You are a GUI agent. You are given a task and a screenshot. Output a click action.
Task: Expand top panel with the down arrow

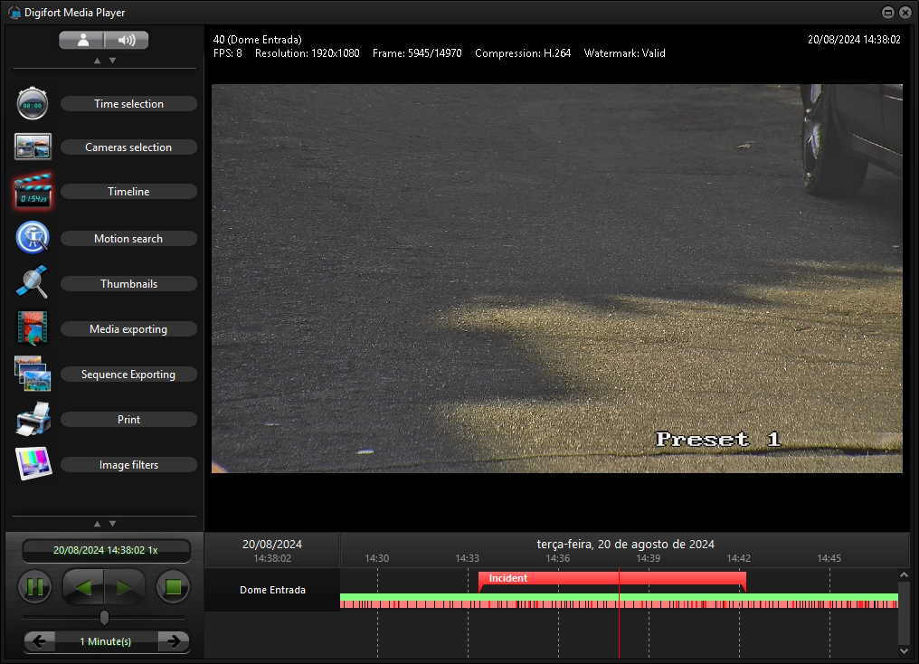click(112, 61)
